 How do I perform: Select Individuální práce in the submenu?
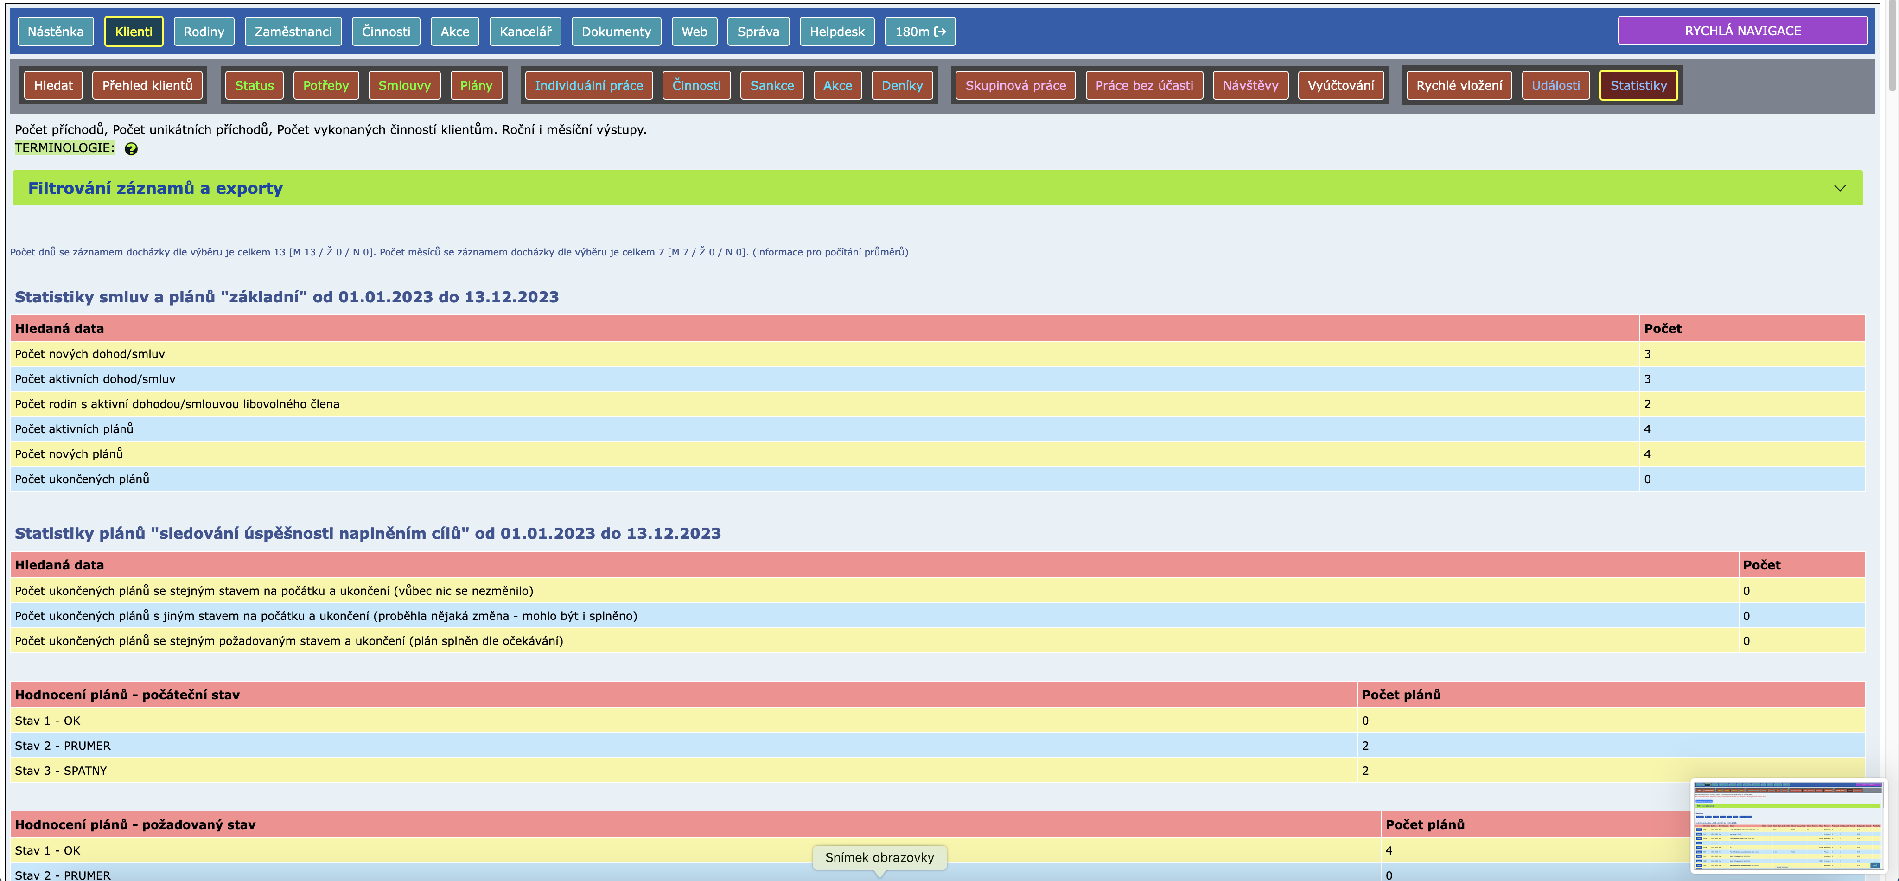[588, 85]
